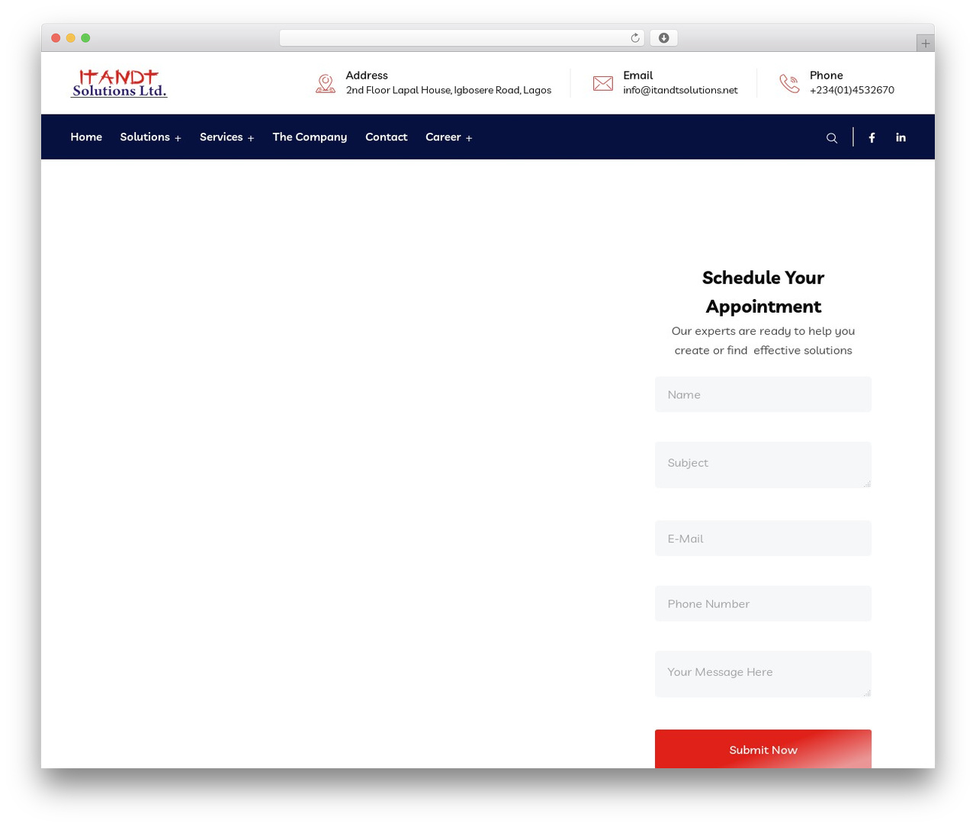Click the 'Schedule Your Appointment' heading
Screen dimensions: 976x827
point(763,292)
